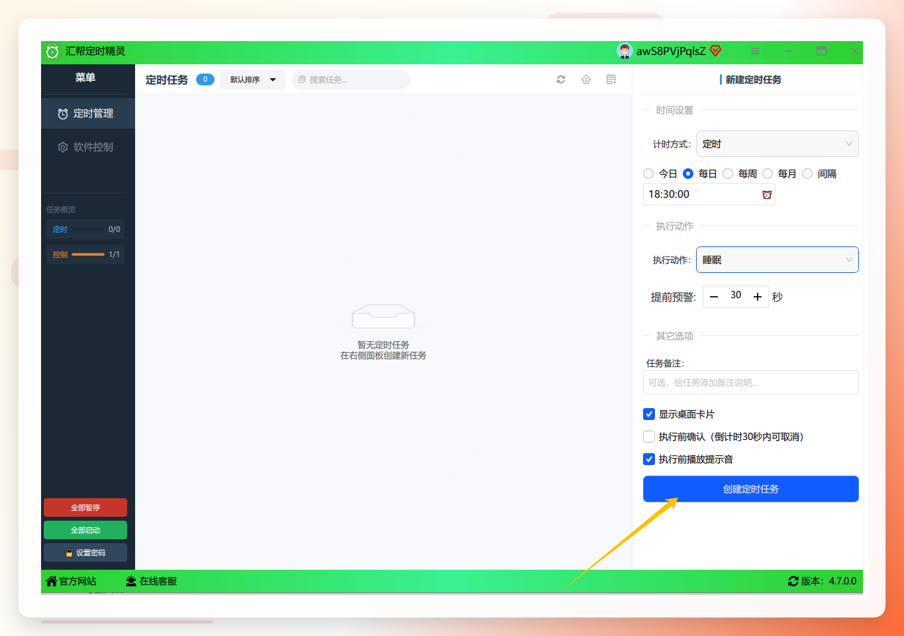Open the hamburger menu in title bar
The image size is (904, 636).
click(x=756, y=51)
